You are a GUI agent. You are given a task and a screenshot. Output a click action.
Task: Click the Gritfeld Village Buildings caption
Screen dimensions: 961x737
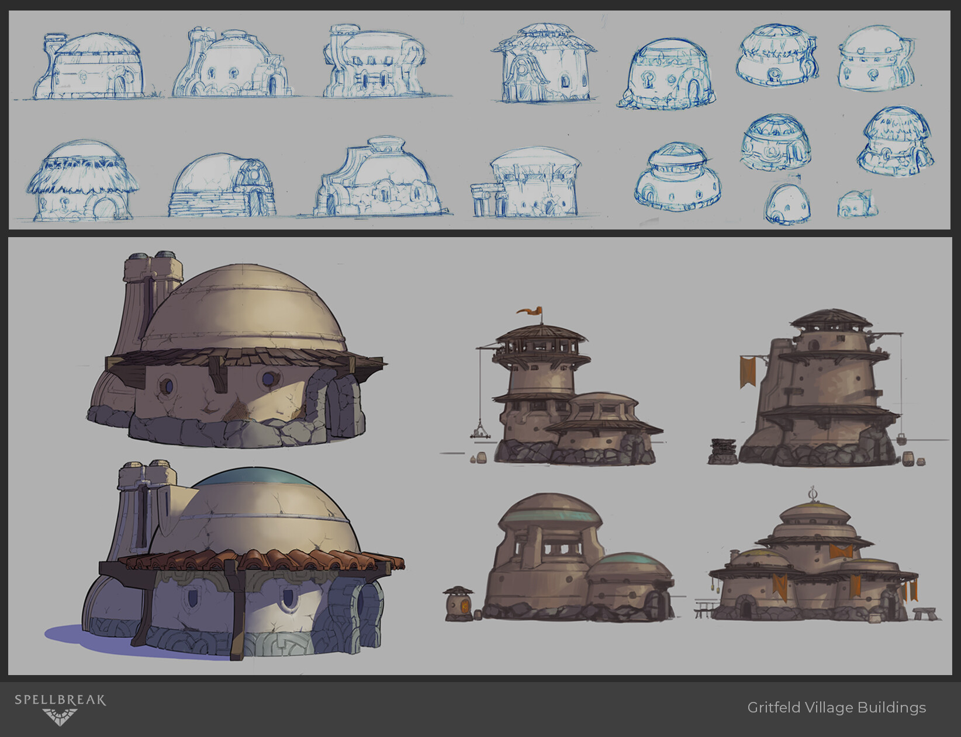coord(836,707)
